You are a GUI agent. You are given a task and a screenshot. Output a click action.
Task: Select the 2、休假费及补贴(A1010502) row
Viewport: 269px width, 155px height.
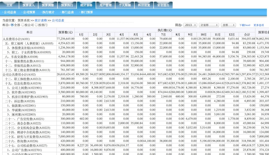click(x=26, y=48)
